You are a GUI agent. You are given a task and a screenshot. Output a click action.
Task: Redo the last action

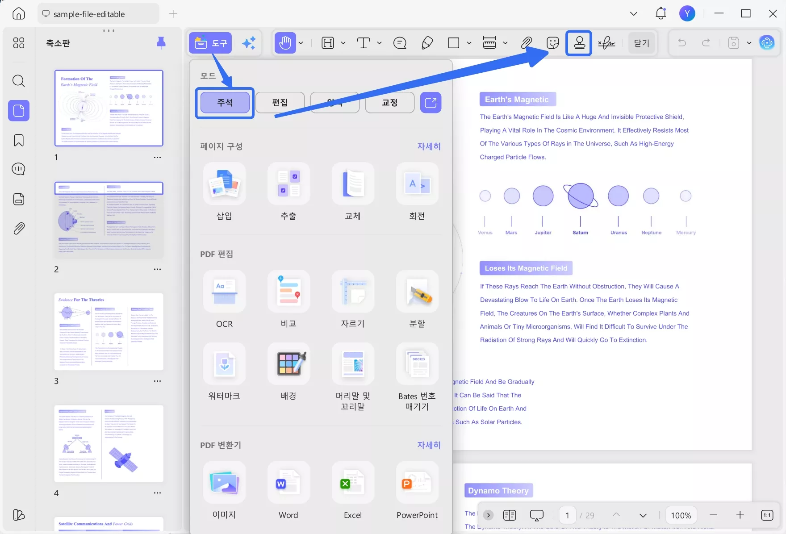click(706, 43)
